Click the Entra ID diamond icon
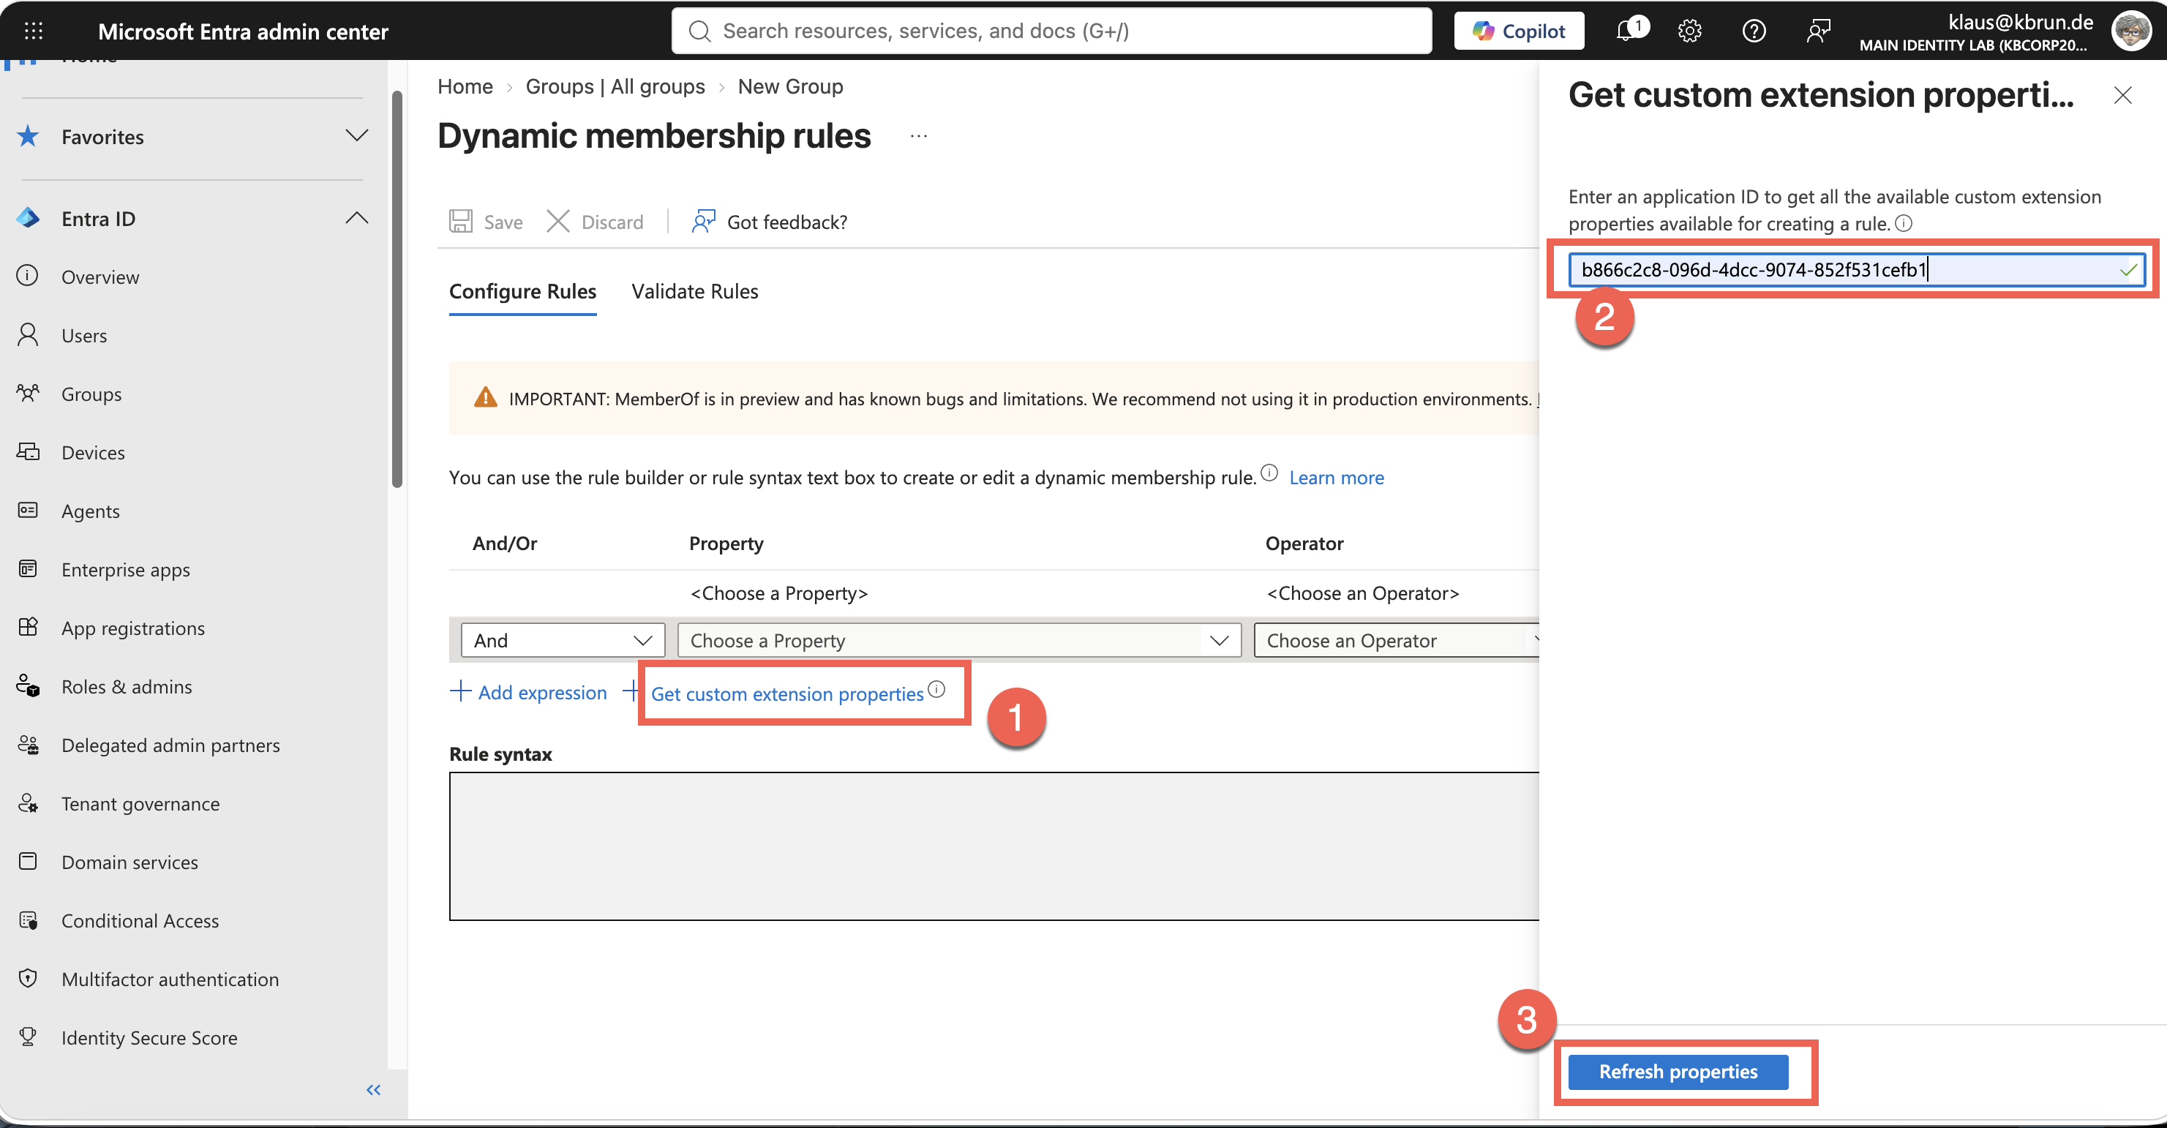Image resolution: width=2167 pixels, height=1128 pixels. 28,218
